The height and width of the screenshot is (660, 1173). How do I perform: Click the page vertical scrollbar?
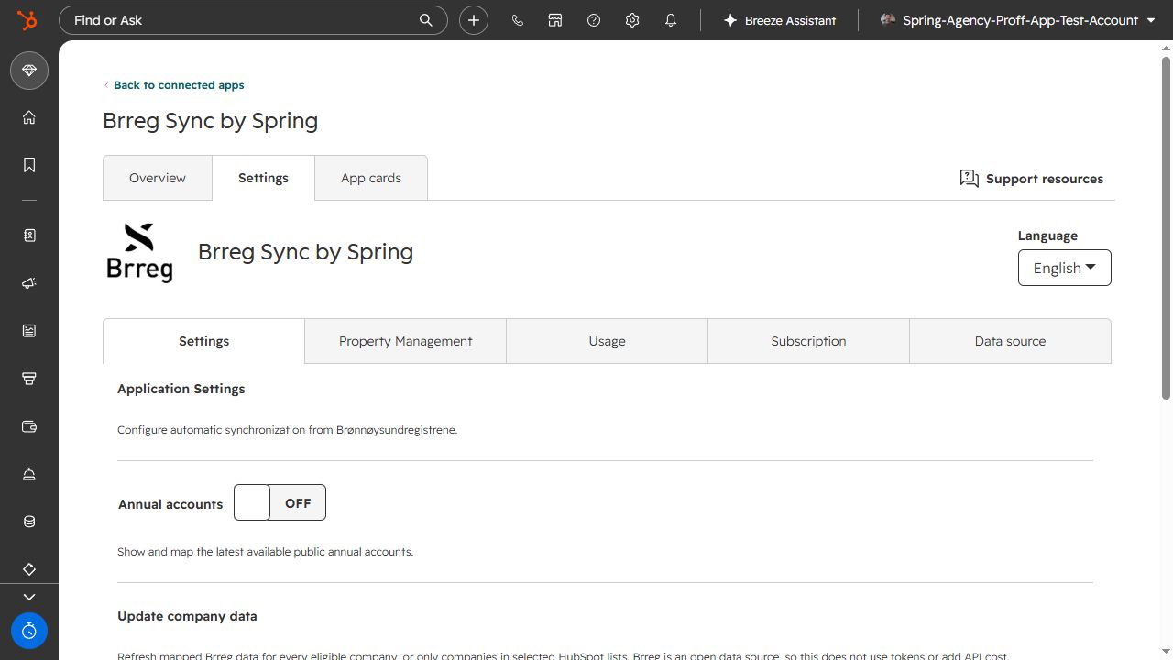tap(1166, 227)
